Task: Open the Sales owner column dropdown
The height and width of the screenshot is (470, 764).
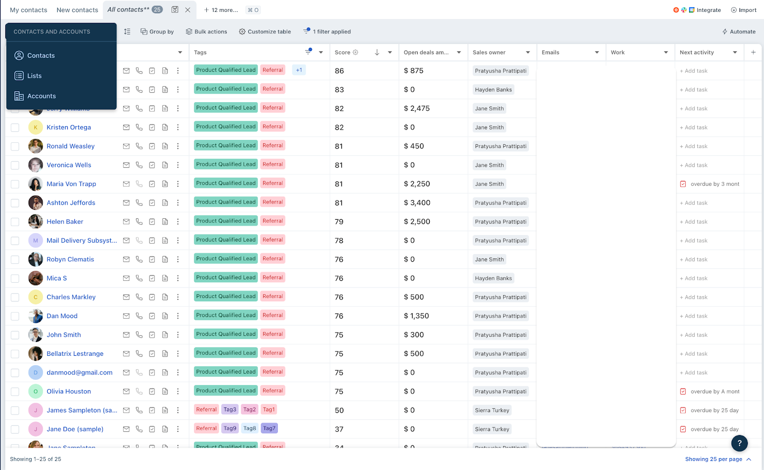Action: [x=528, y=53]
